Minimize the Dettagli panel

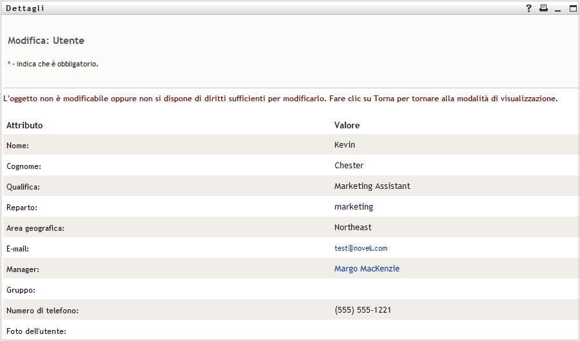(x=558, y=9)
